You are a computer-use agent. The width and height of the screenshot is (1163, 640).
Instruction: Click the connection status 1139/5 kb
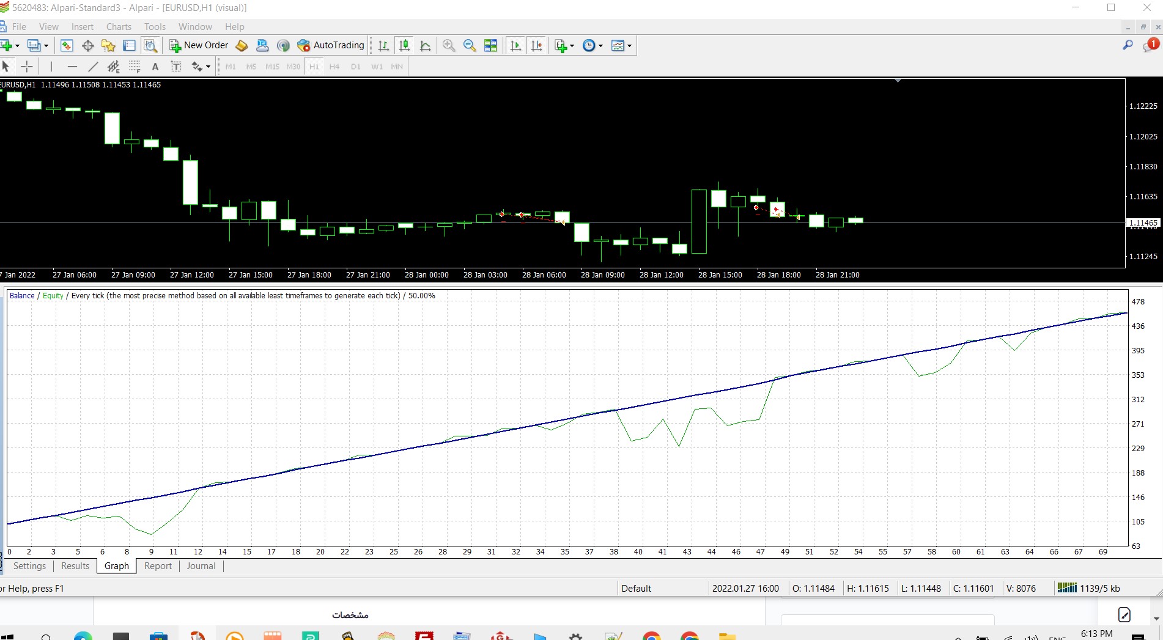point(1089,588)
